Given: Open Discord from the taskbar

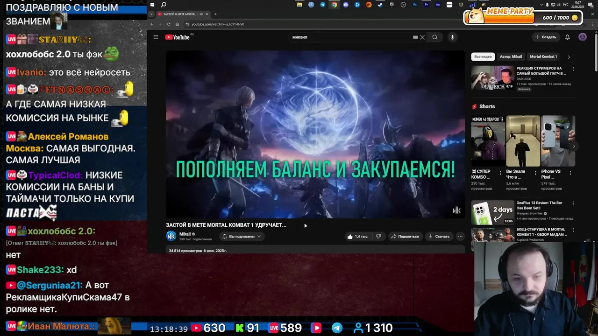Looking at the screenshot, I should (x=346, y=5).
